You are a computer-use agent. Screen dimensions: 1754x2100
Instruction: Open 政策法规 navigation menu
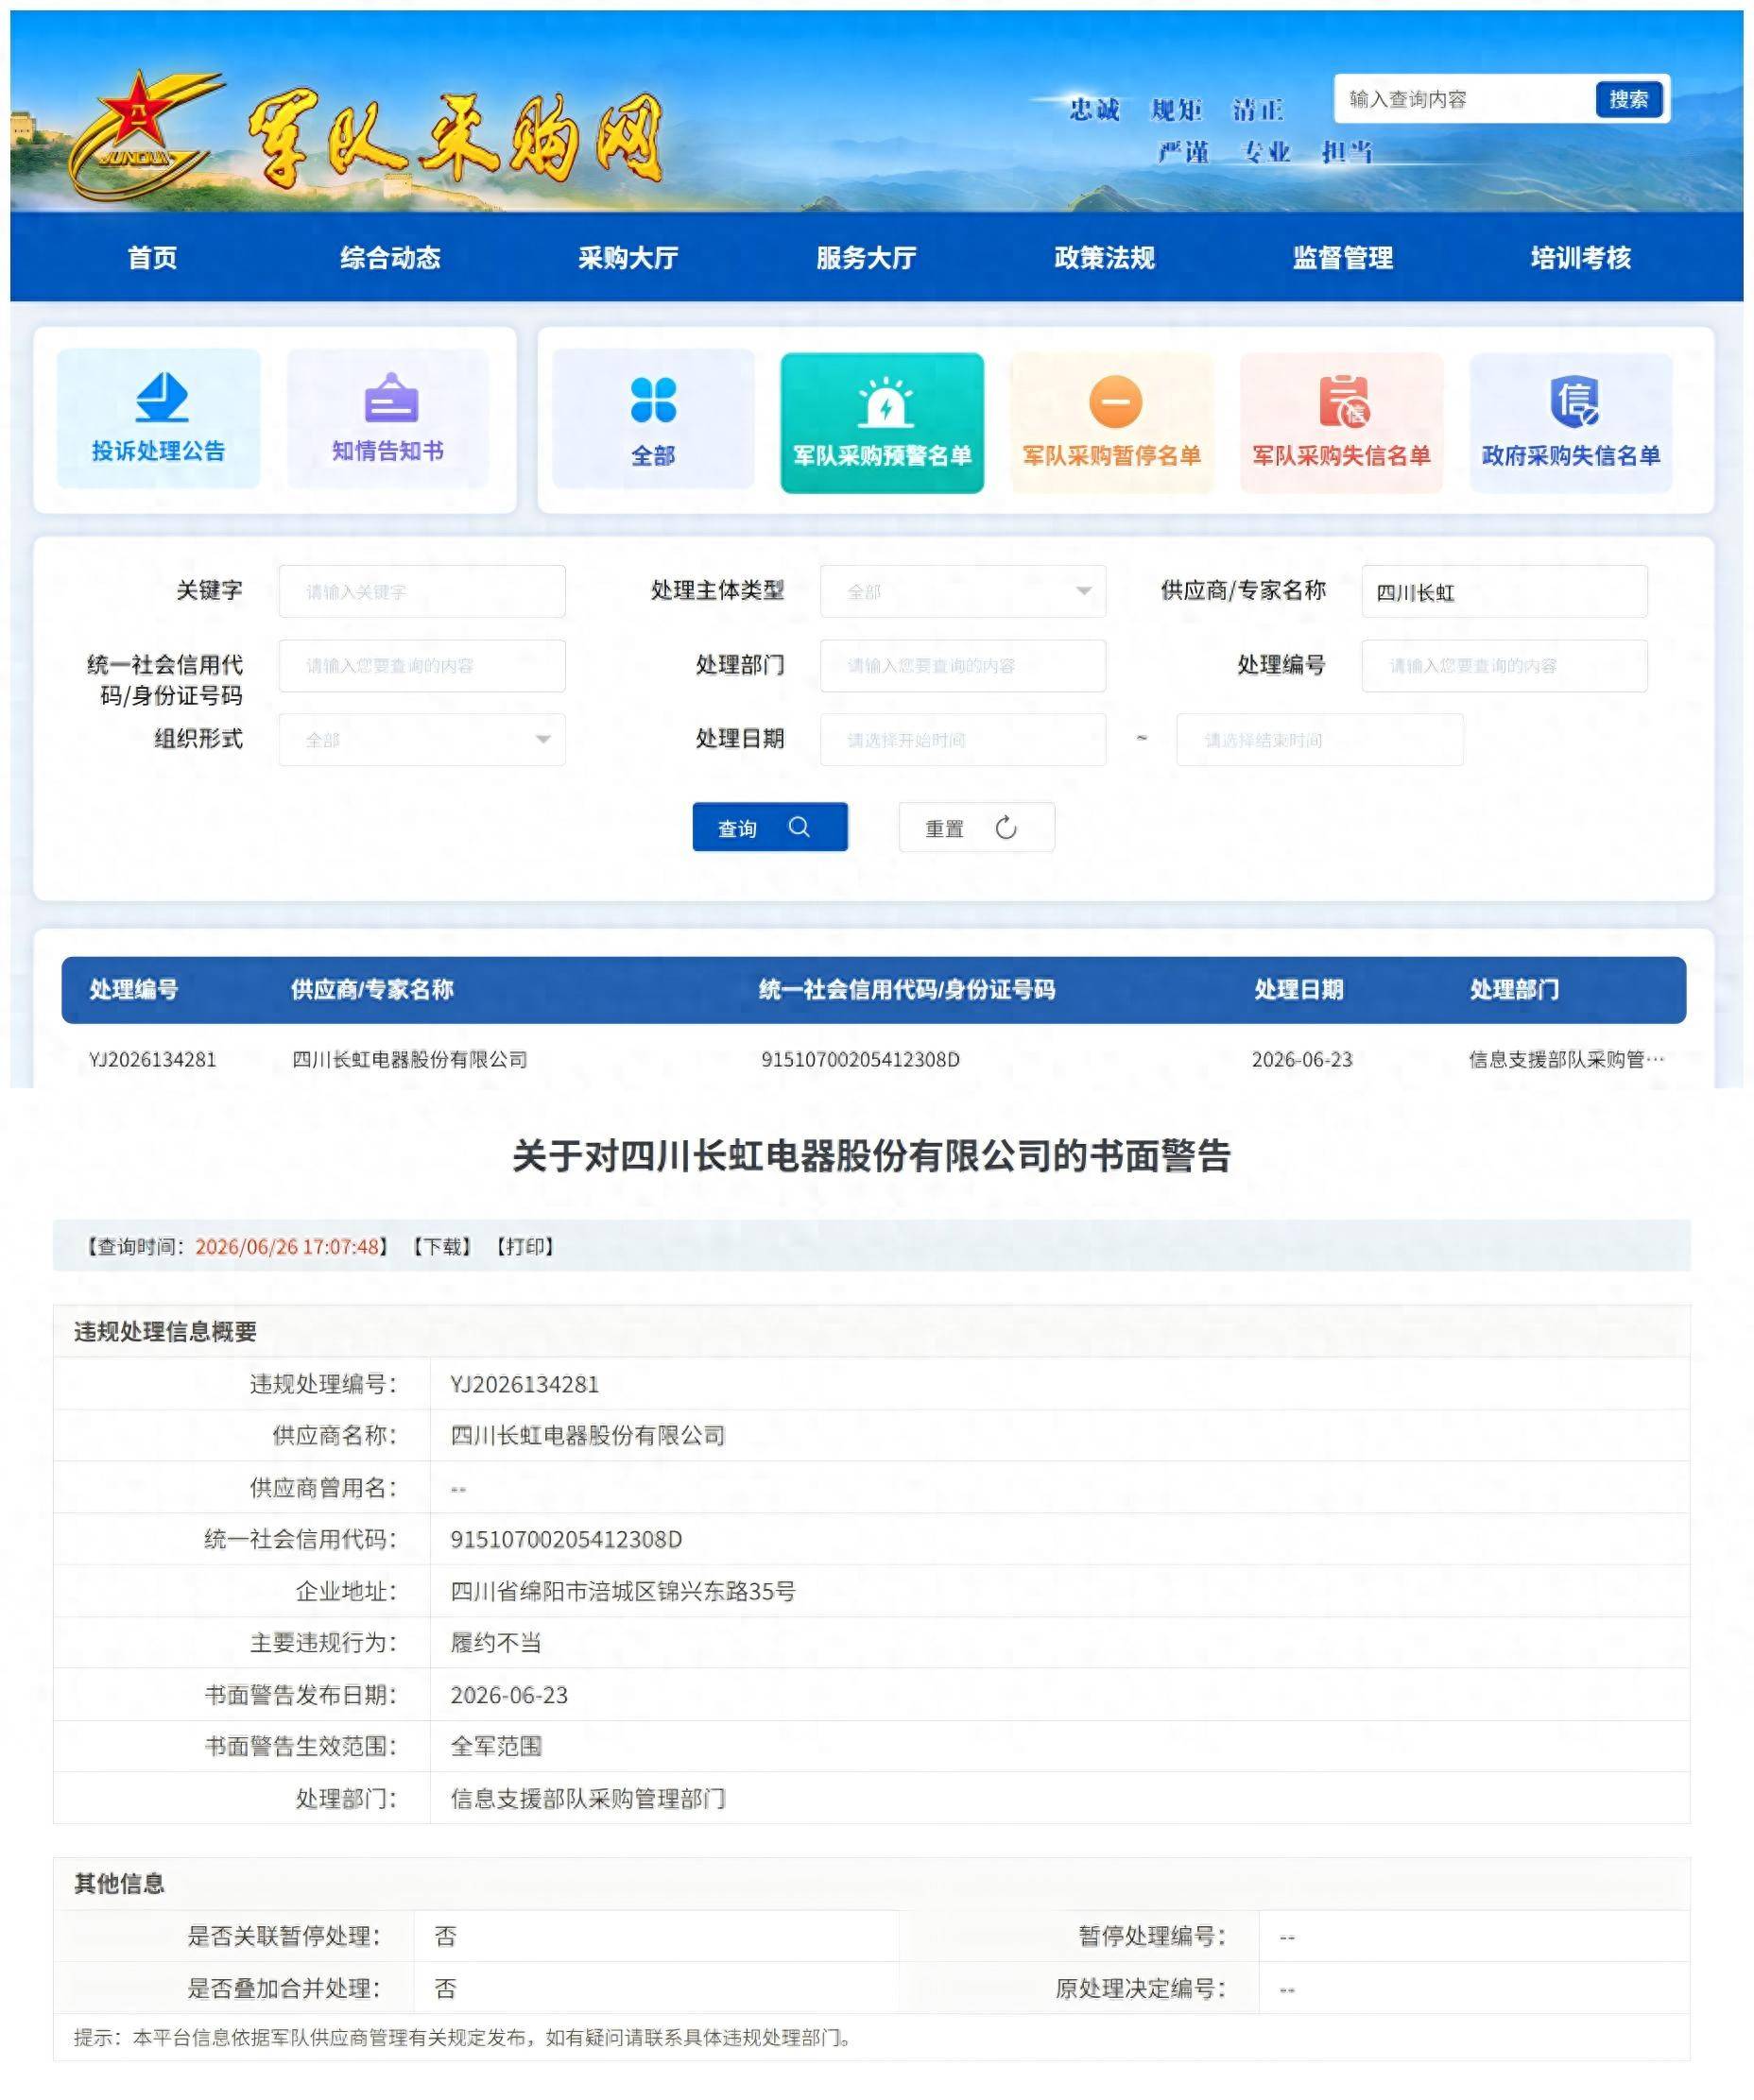(x=1105, y=258)
